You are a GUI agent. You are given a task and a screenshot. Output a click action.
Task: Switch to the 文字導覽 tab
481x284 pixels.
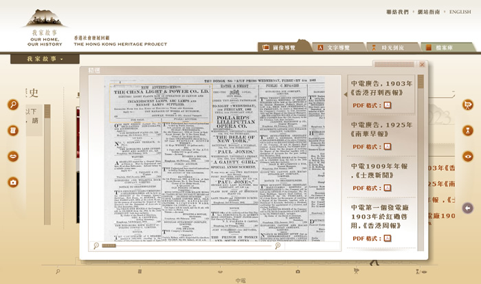(334, 47)
